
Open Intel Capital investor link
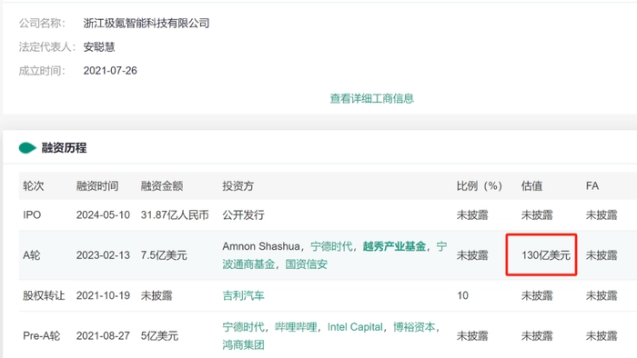pyautogui.click(x=355, y=327)
